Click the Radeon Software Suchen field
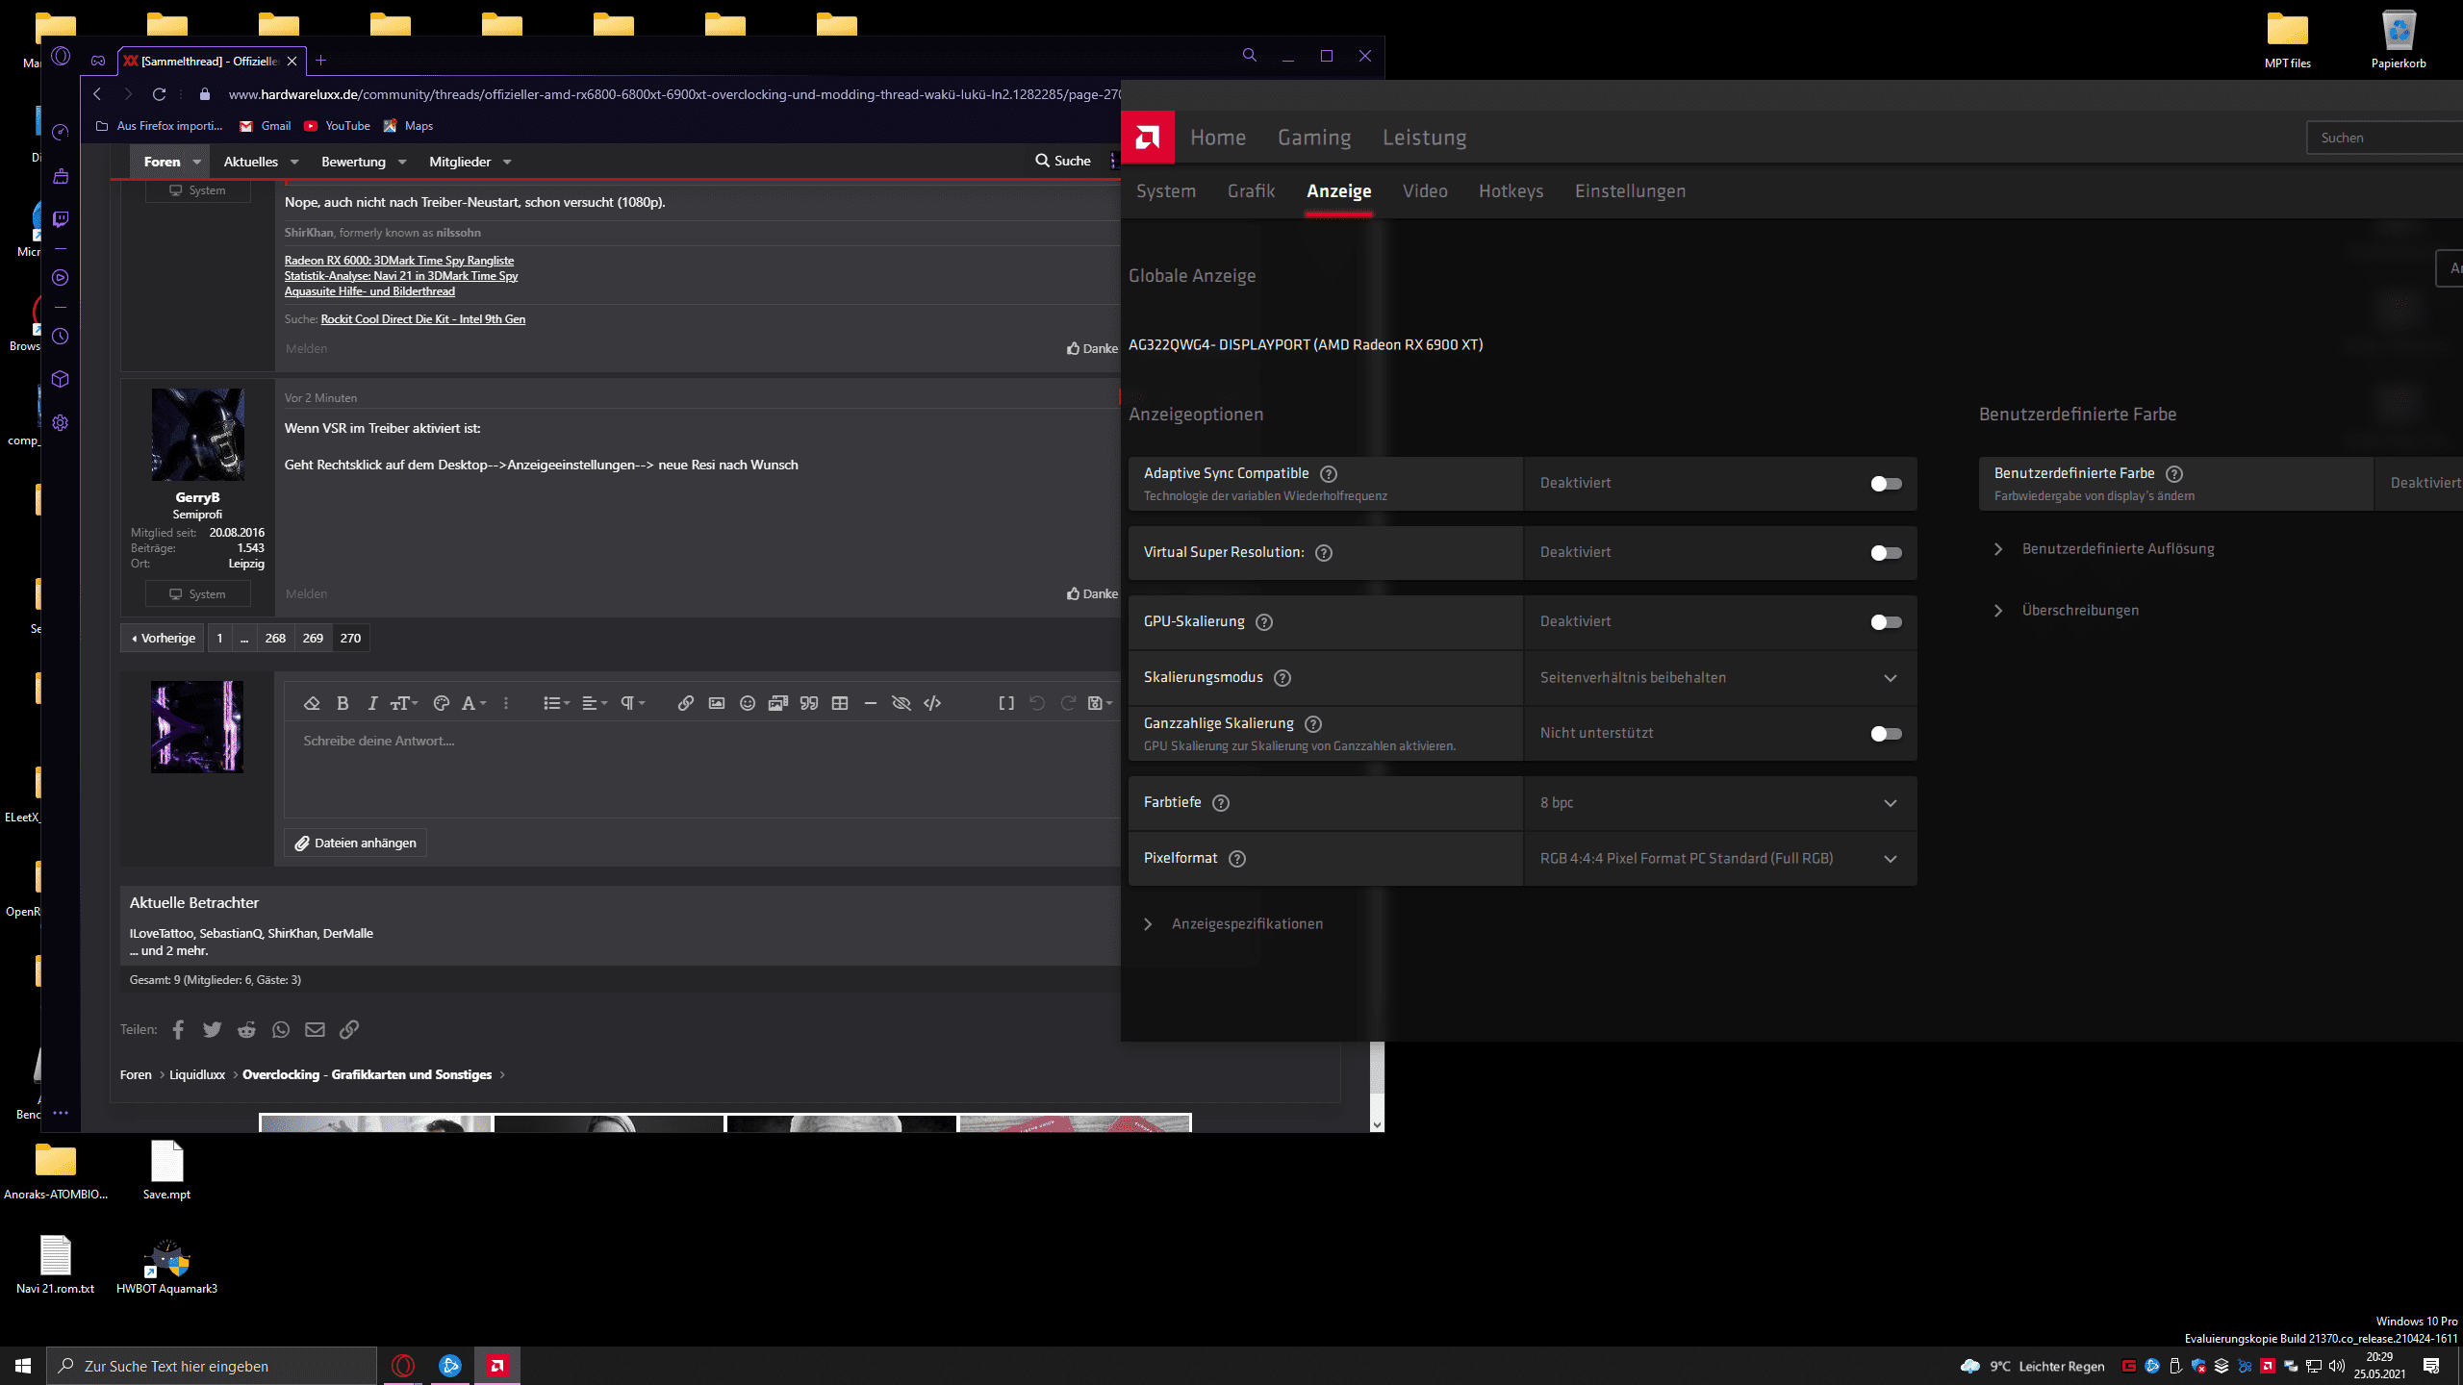Image resolution: width=2463 pixels, height=1385 pixels. click(x=2386, y=138)
